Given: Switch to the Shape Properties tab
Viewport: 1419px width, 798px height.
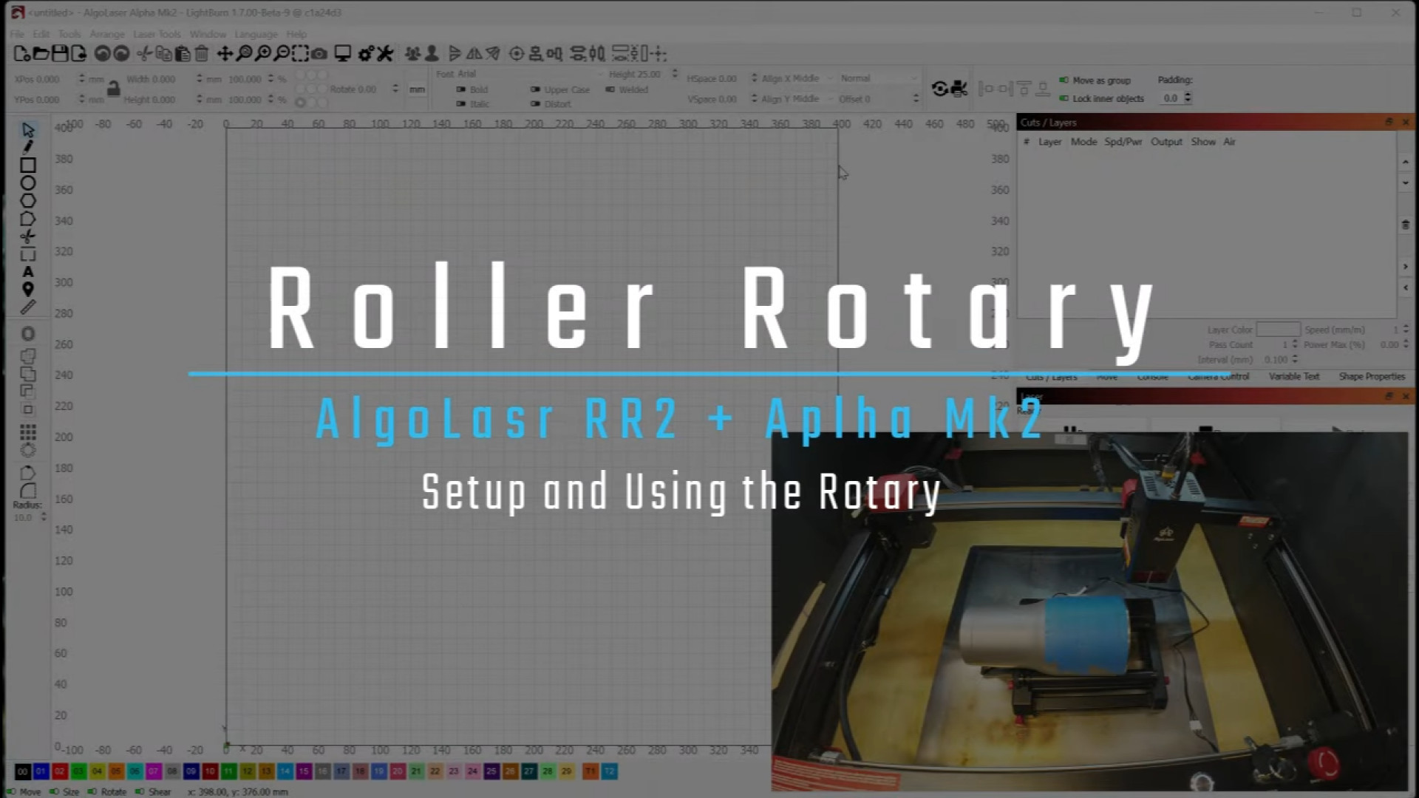Looking at the screenshot, I should tap(1372, 377).
